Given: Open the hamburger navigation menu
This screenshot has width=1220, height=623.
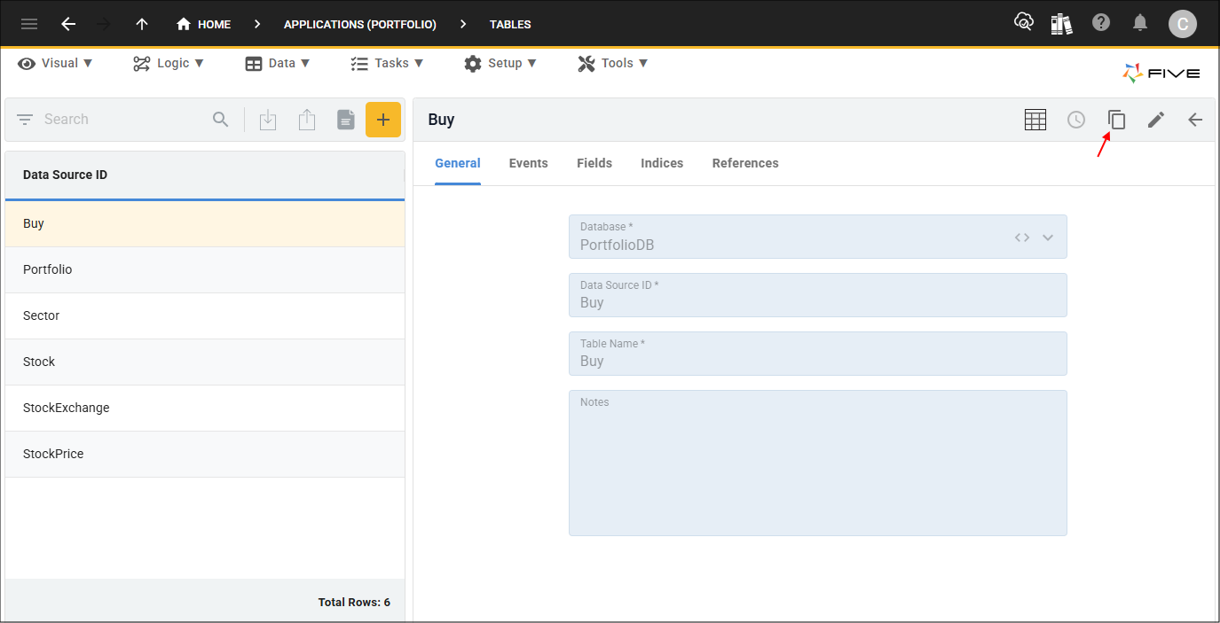Looking at the screenshot, I should pos(29,24).
